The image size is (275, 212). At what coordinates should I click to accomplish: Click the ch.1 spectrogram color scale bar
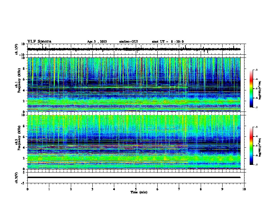[251, 89]
